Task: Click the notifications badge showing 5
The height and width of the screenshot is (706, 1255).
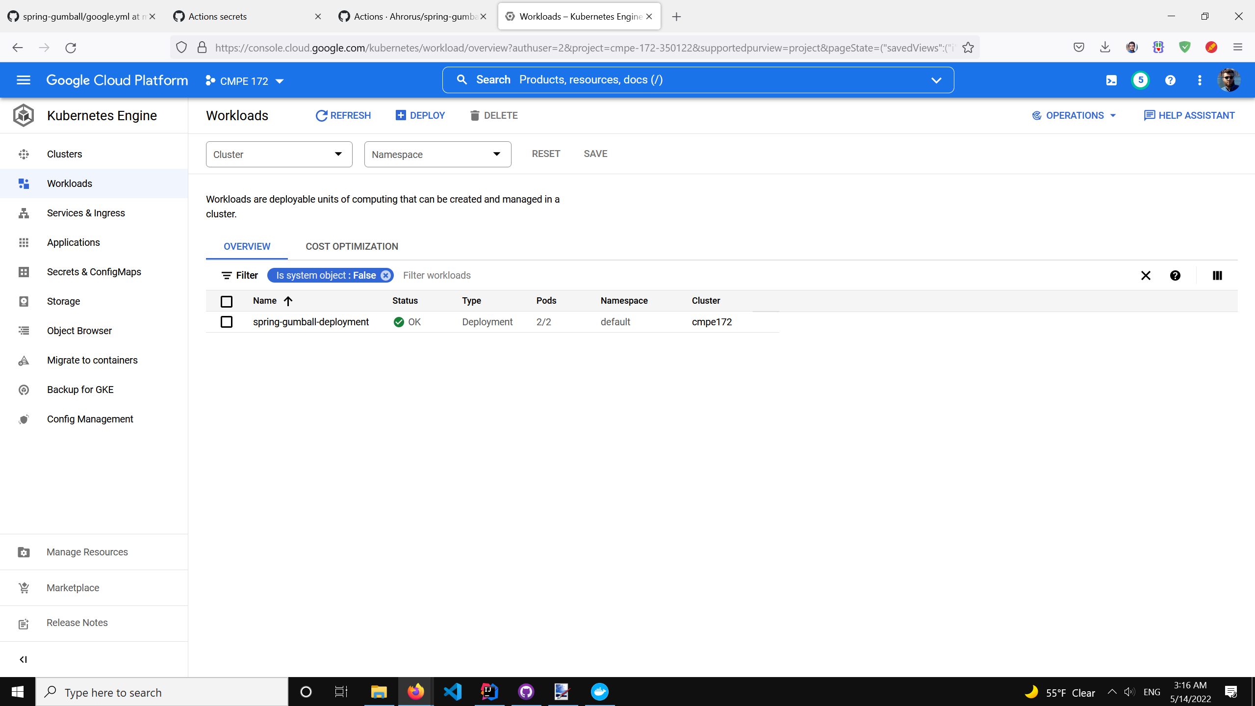Action: [x=1140, y=80]
